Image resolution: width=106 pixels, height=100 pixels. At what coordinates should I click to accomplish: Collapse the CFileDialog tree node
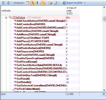(6, 17)
